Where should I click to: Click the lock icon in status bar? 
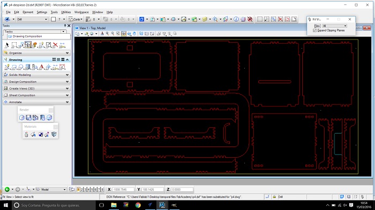pos(274,197)
